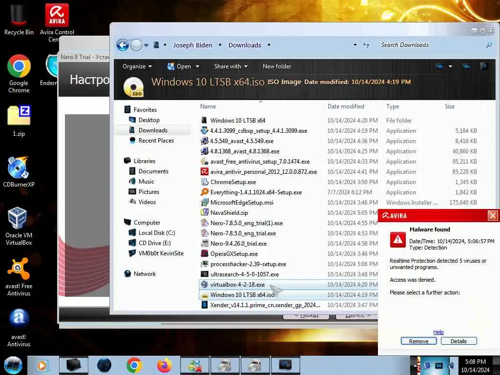Open the view options dropdown arrow
Screen dimensions: 500x375
point(450,66)
